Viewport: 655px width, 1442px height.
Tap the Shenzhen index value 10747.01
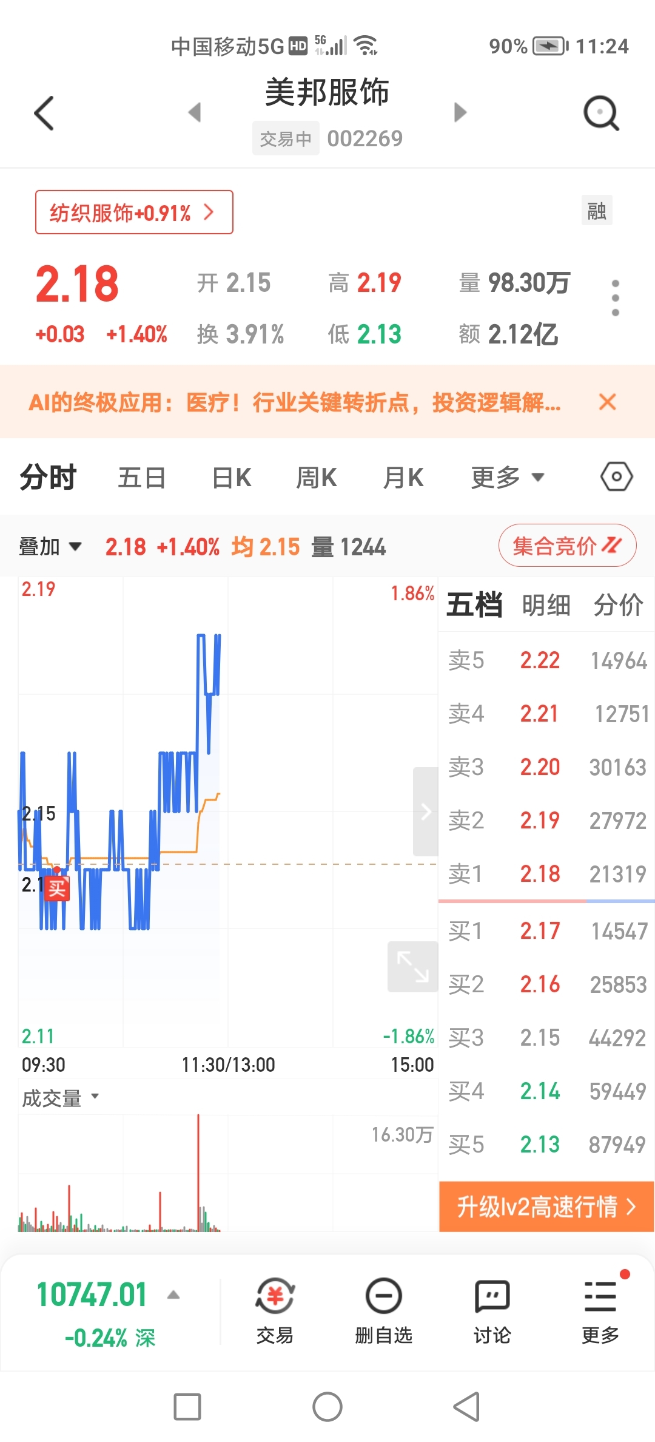click(x=92, y=1295)
